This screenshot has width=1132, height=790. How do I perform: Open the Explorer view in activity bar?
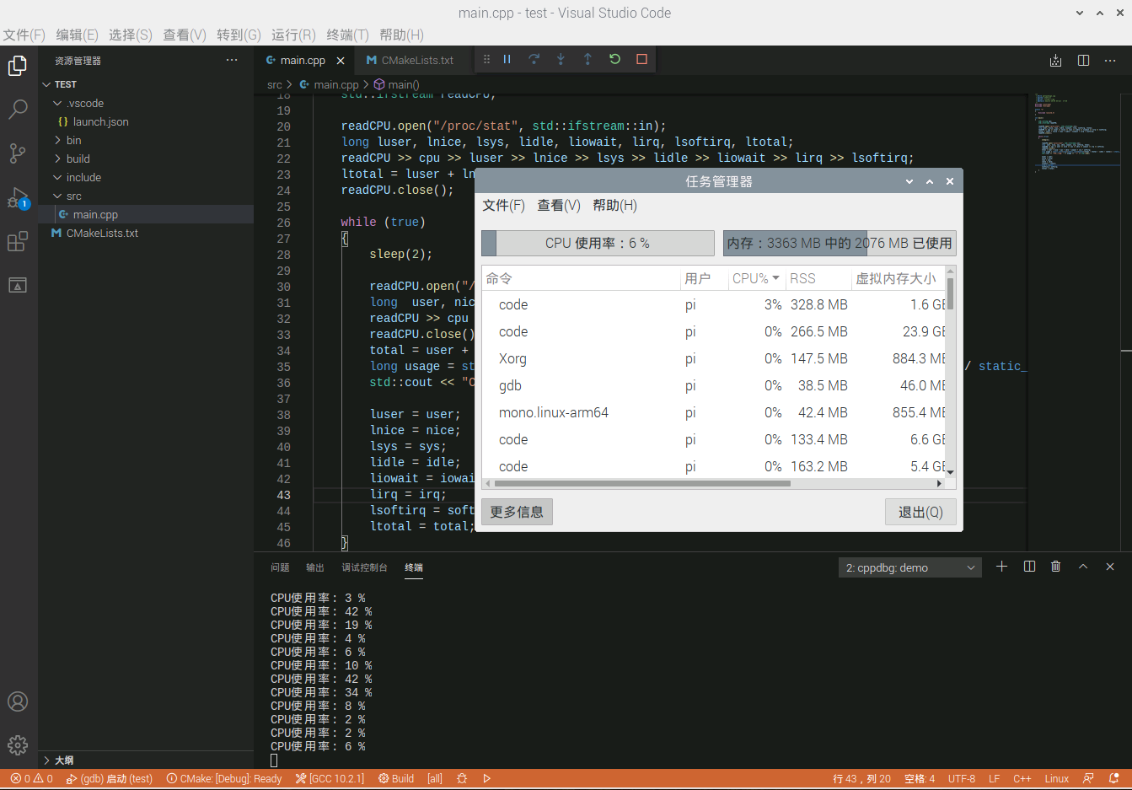click(x=18, y=66)
